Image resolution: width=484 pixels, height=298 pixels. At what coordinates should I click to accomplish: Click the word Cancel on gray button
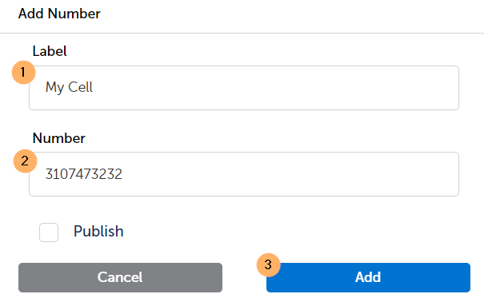[120, 277]
